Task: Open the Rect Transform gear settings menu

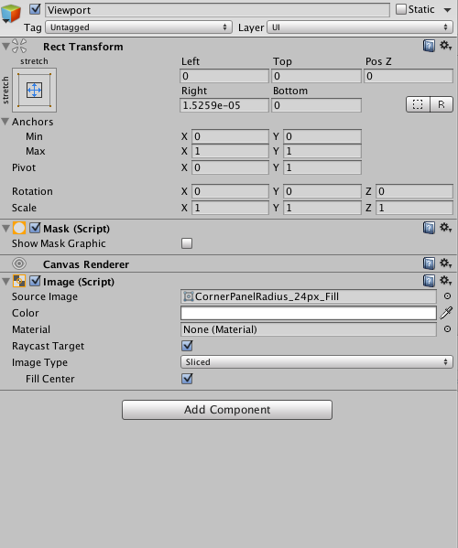Action: pyautogui.click(x=446, y=46)
